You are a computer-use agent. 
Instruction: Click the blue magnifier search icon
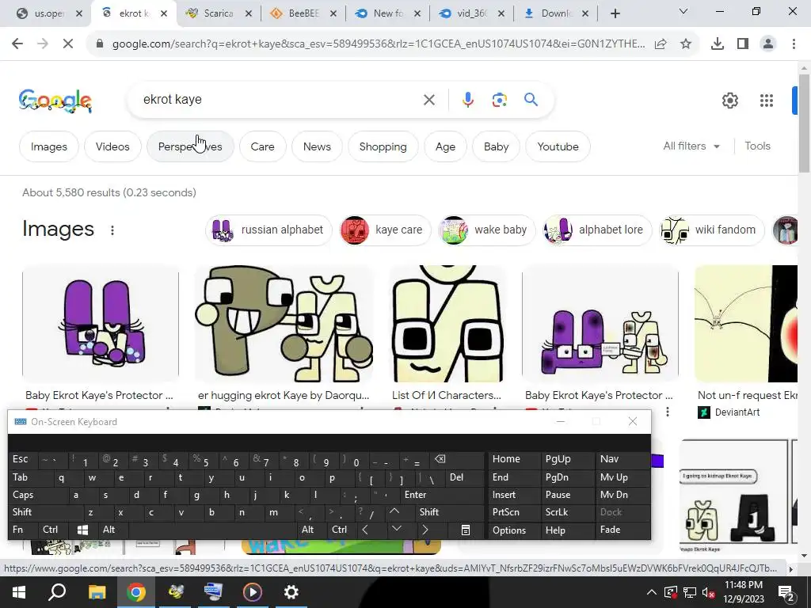(531, 99)
